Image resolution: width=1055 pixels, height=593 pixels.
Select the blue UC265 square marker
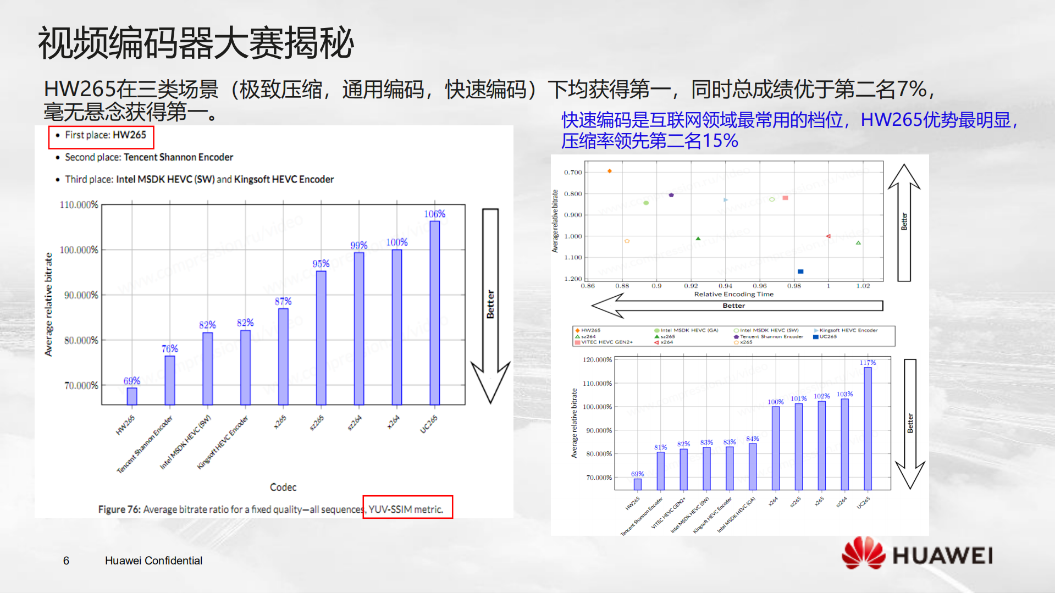point(800,271)
